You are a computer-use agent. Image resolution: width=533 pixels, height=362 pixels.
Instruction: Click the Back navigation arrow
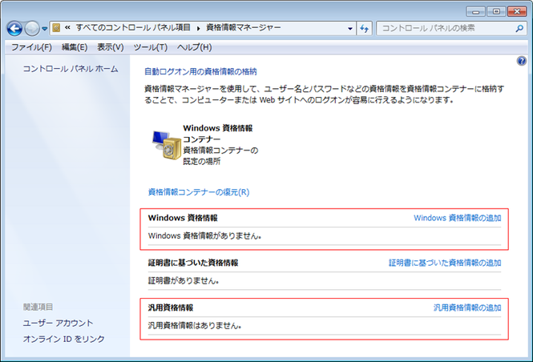[14, 29]
